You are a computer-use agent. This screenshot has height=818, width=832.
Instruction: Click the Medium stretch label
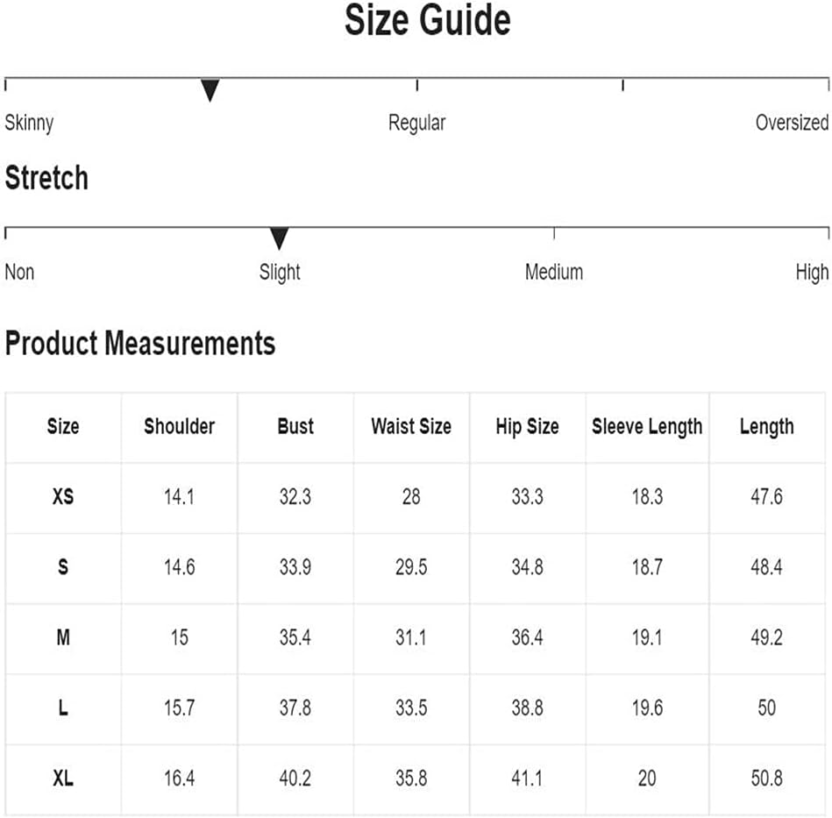tap(554, 272)
